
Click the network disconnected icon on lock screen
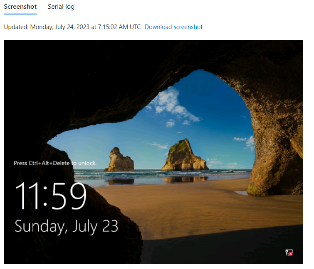pos(289,252)
